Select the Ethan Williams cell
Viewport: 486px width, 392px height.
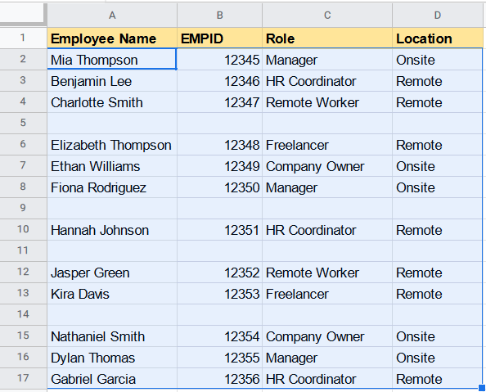coord(112,166)
